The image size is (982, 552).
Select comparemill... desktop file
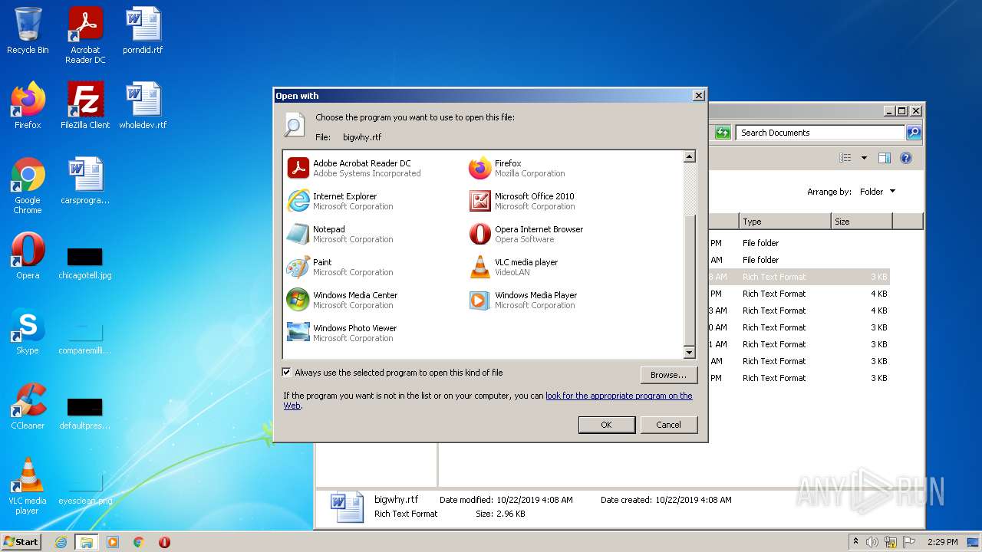[85, 337]
